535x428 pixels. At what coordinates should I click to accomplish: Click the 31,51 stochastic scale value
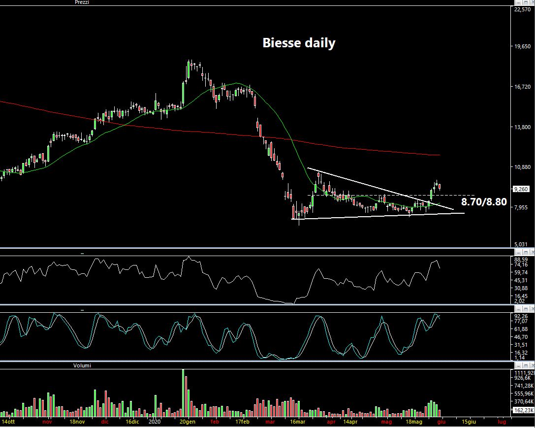click(521, 345)
